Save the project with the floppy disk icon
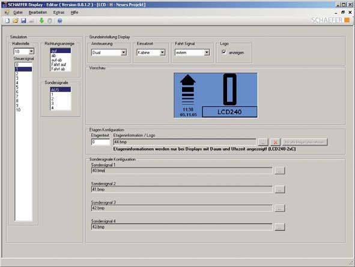Image resolution: width=355 pixels, height=267 pixels. point(23,21)
